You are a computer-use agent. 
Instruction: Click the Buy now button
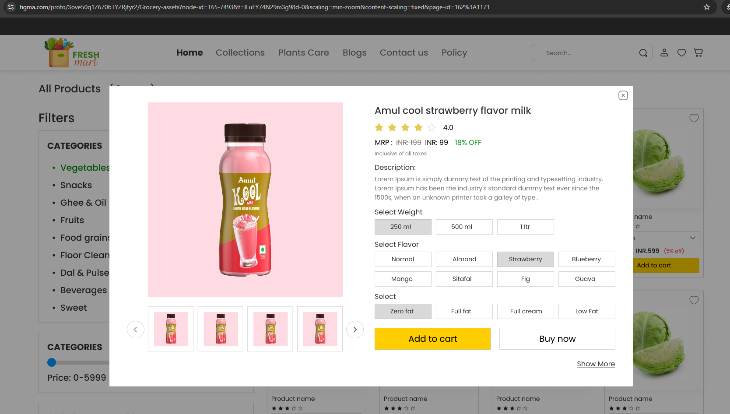pos(557,339)
